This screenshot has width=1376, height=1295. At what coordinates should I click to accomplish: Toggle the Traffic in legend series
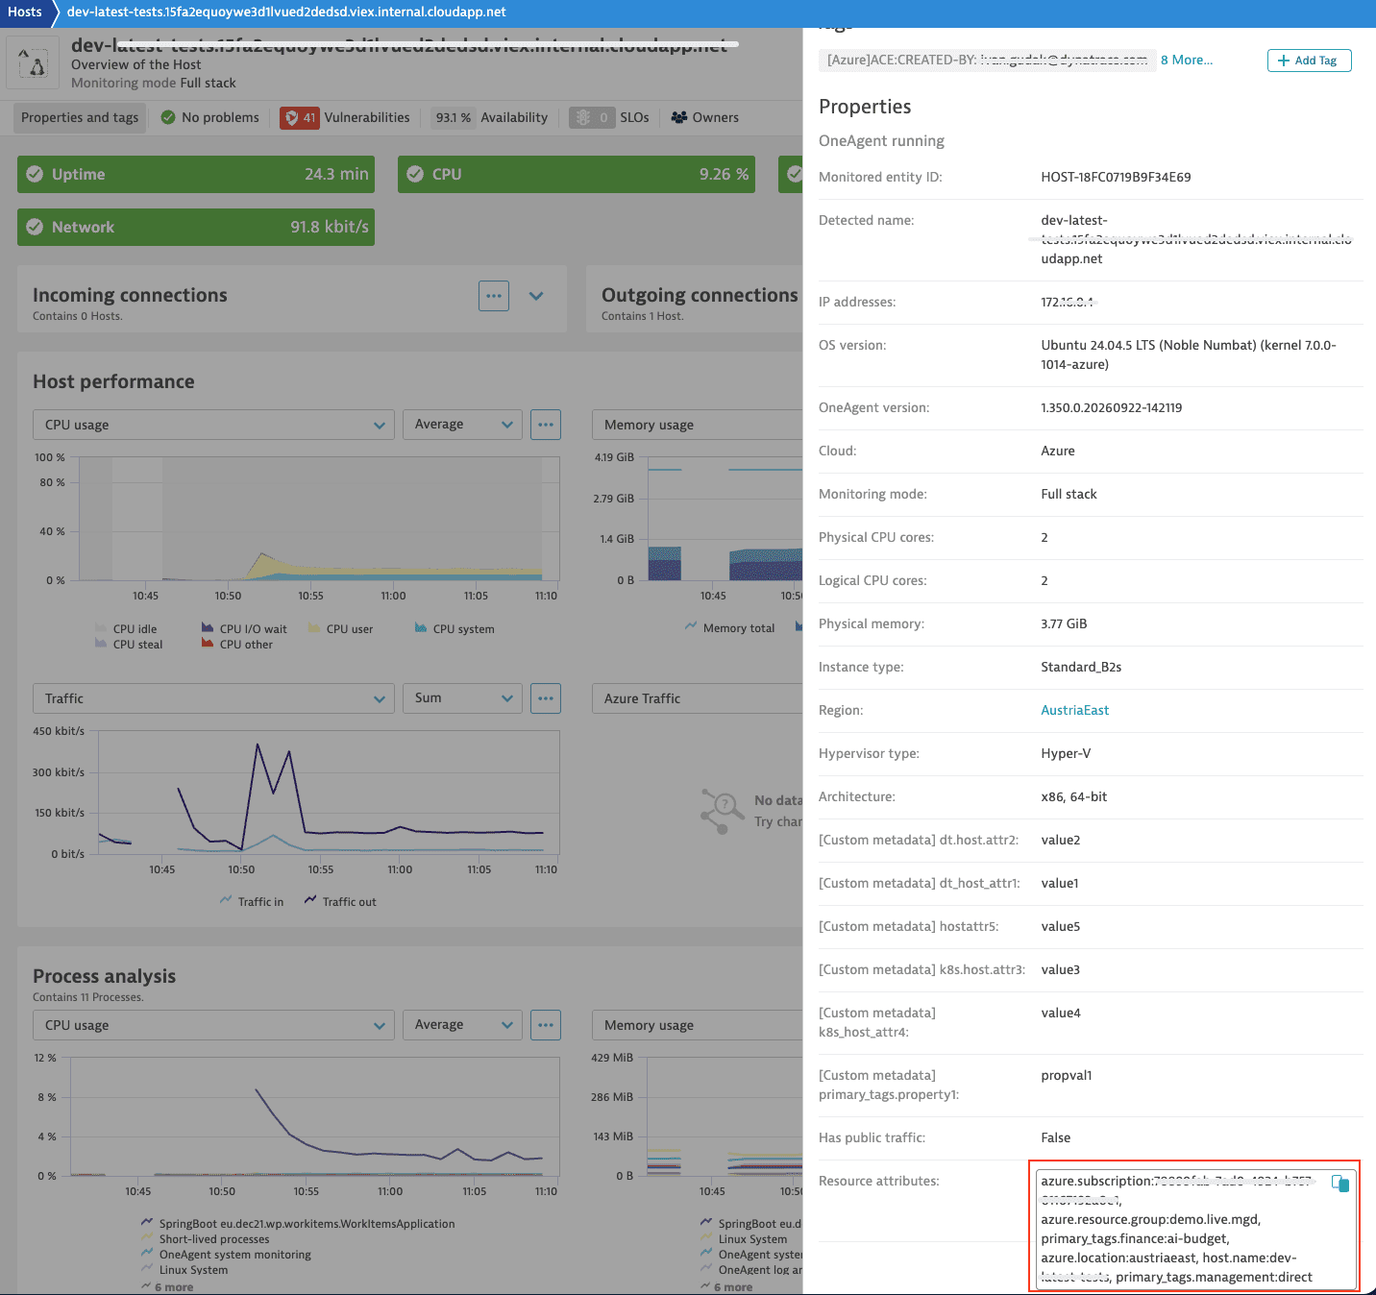click(x=252, y=902)
